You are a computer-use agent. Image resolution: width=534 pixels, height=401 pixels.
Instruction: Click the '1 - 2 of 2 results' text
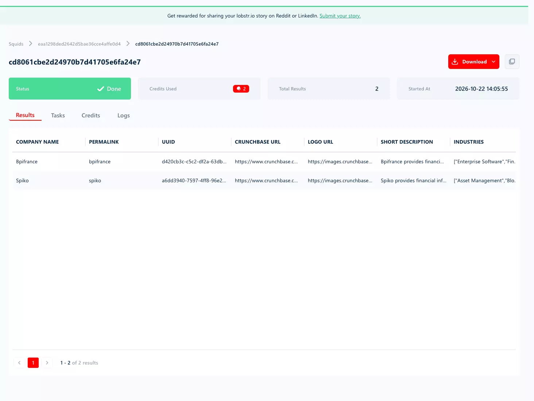point(79,363)
